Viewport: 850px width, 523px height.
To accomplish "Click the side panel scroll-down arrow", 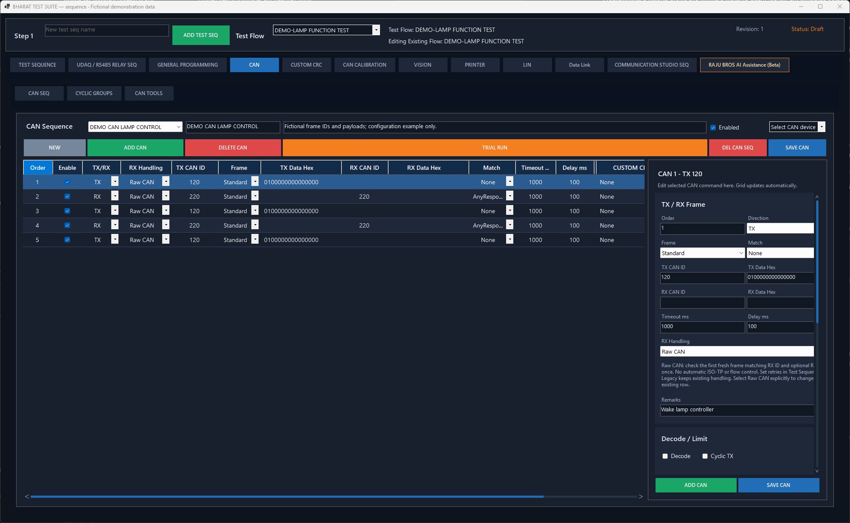I will coord(817,471).
